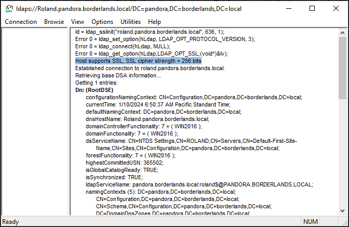Click the isGlobalCatalogReady: TRUE line
The image size is (349, 227).
click(122, 170)
